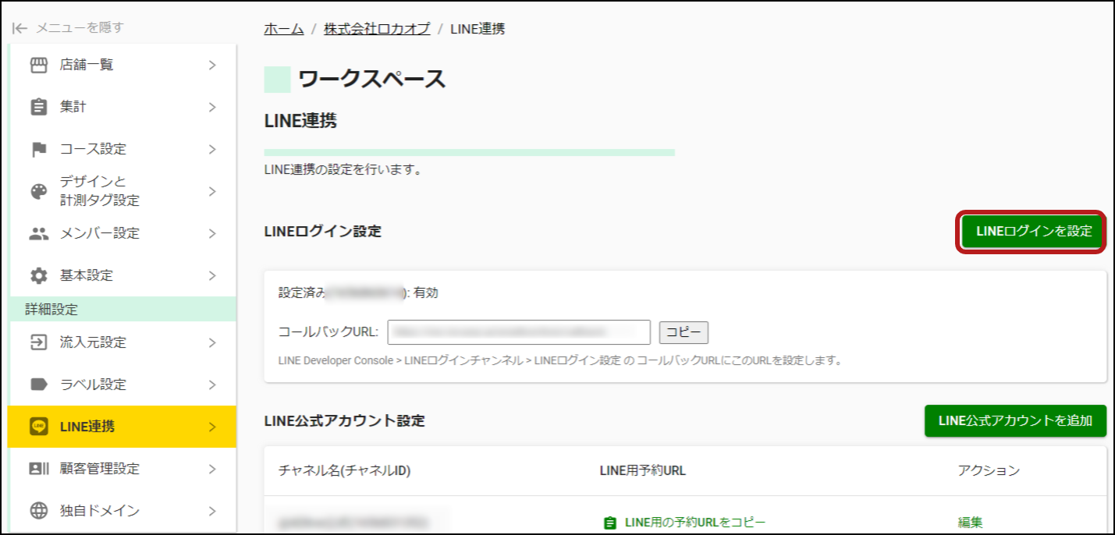Expand the 流入元設定 chevron
Screen dimensions: 1115x535
[x=212, y=343]
